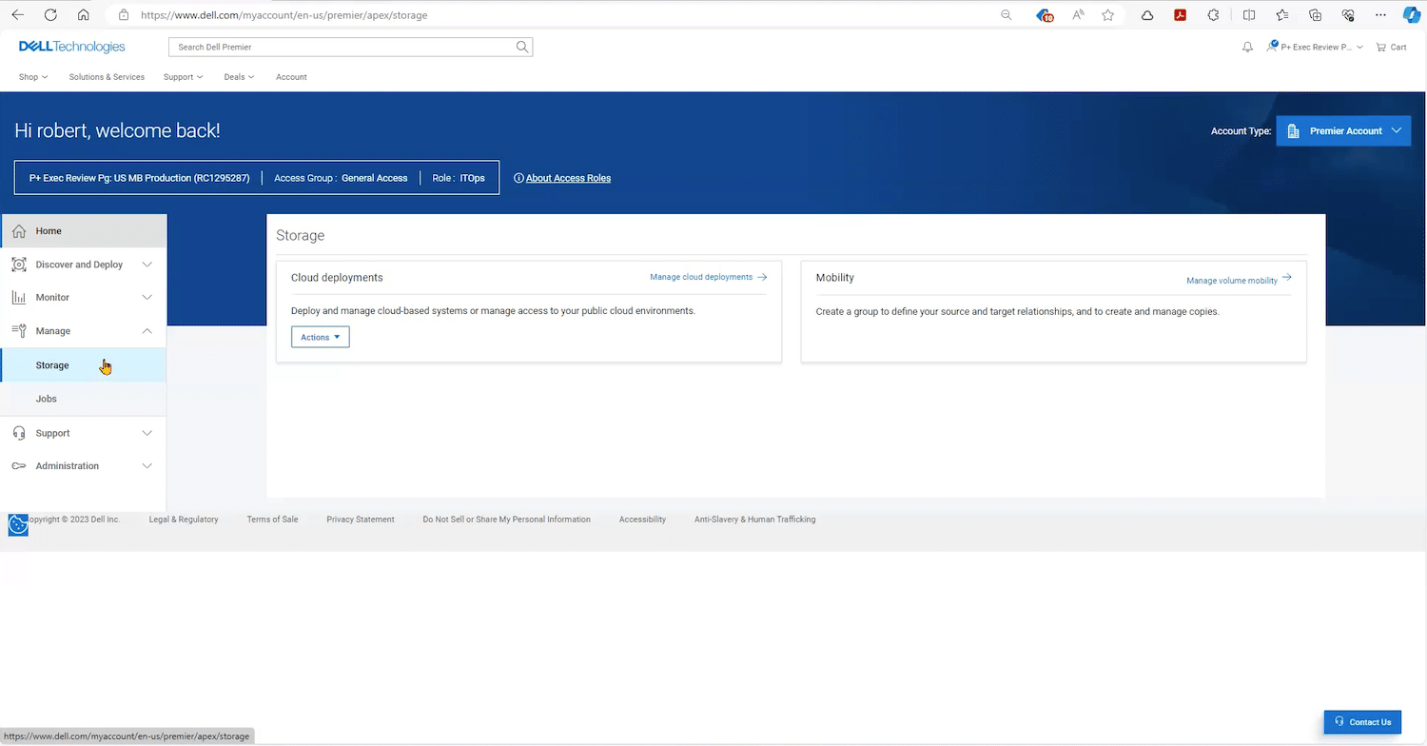The height and width of the screenshot is (746, 1427).
Task: Click the Dell Technologies logo
Action: pyautogui.click(x=71, y=47)
